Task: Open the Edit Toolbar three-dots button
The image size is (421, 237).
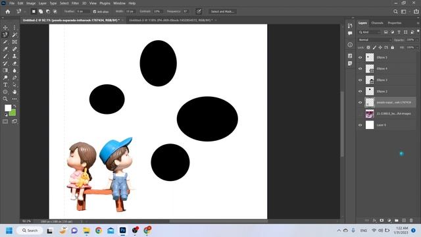Action: [14, 99]
